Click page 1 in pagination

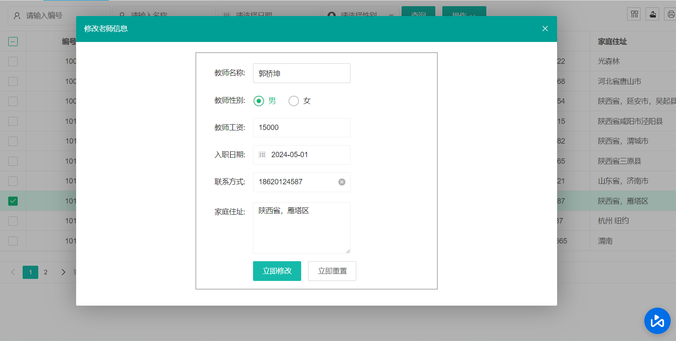30,272
